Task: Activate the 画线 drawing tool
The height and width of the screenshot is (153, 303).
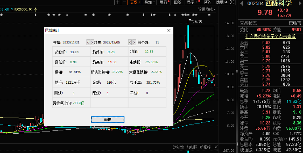Action: pyautogui.click(x=177, y=2)
